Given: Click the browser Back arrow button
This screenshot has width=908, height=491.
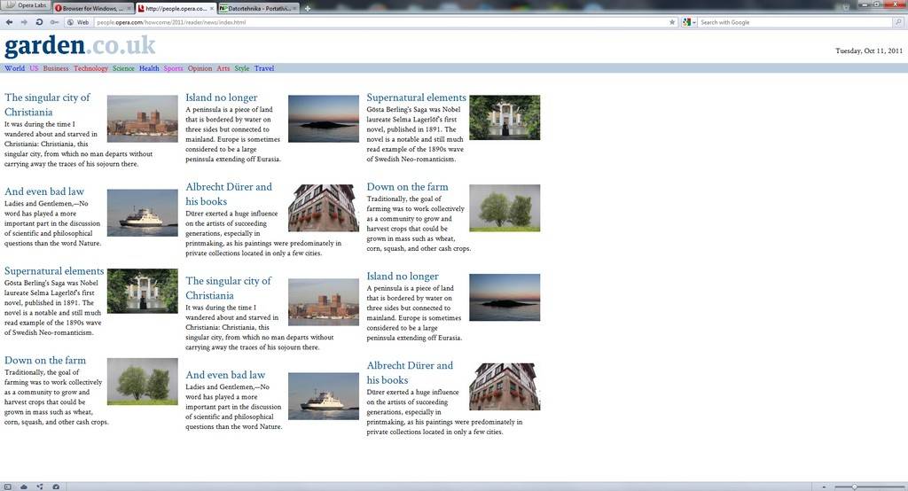Looking at the screenshot, I should click(x=10, y=22).
